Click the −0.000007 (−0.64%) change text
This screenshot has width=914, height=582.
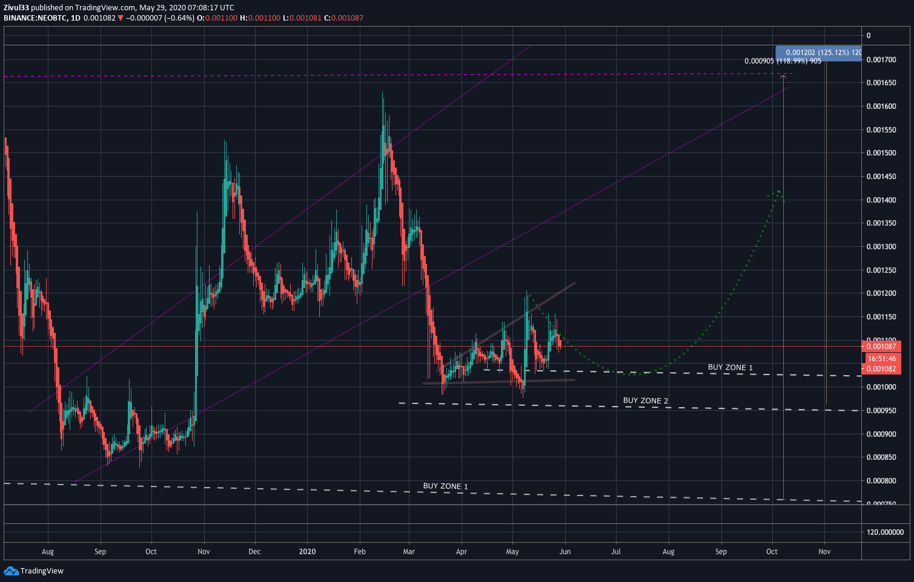(x=160, y=18)
